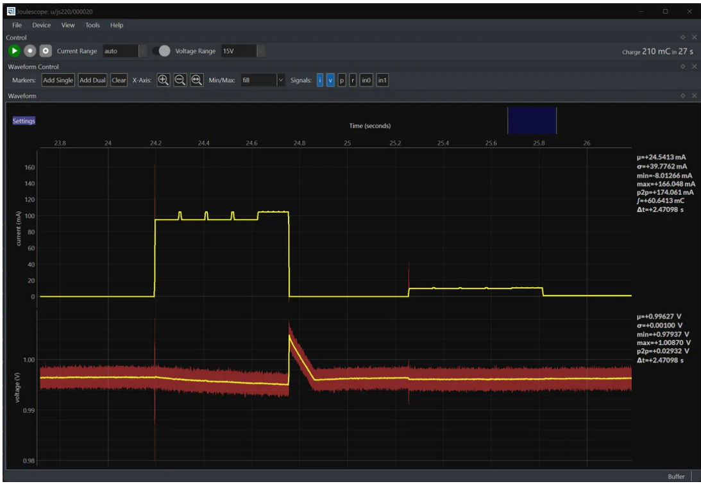The height and width of the screenshot is (484, 701).
Task: Click the '∫=+60.6413 mC' charge statistic
Action: (661, 201)
